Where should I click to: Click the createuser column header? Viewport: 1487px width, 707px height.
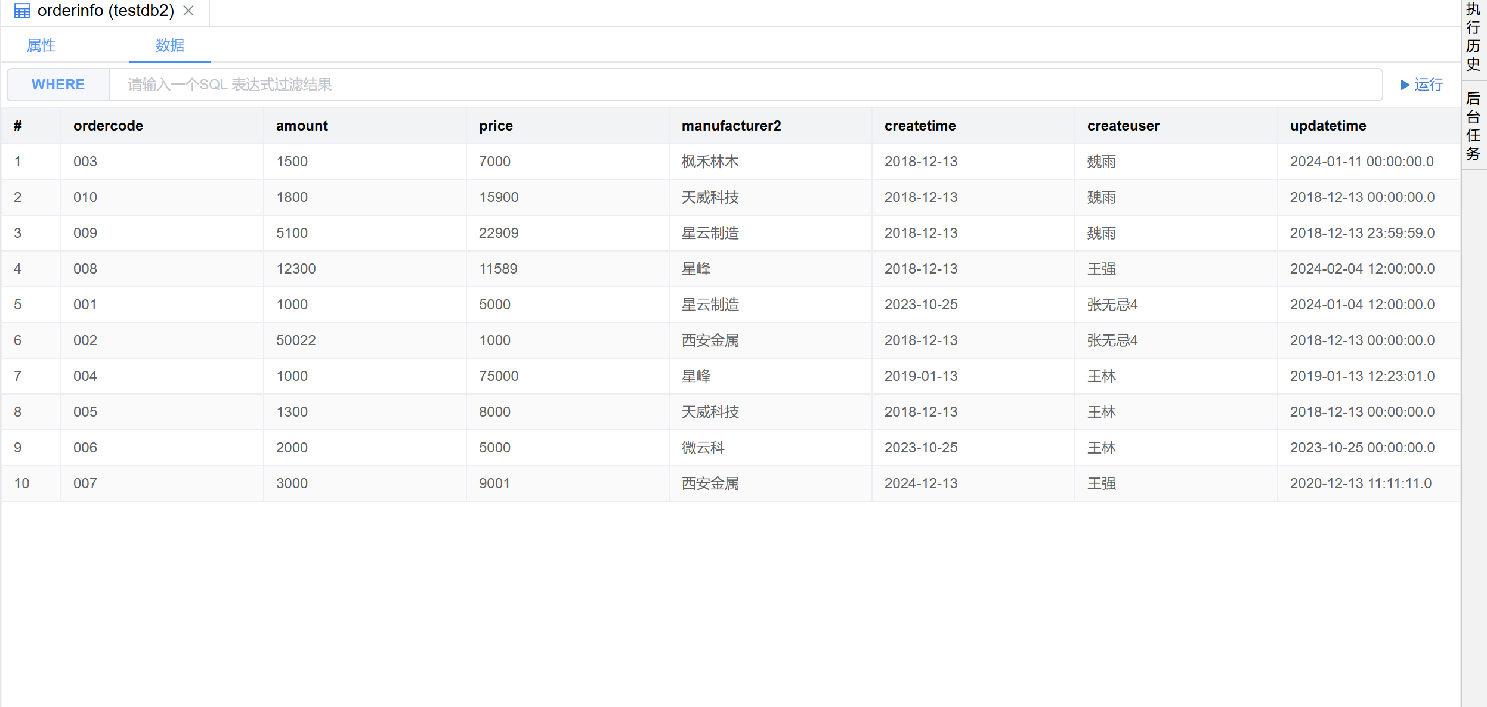coord(1123,126)
